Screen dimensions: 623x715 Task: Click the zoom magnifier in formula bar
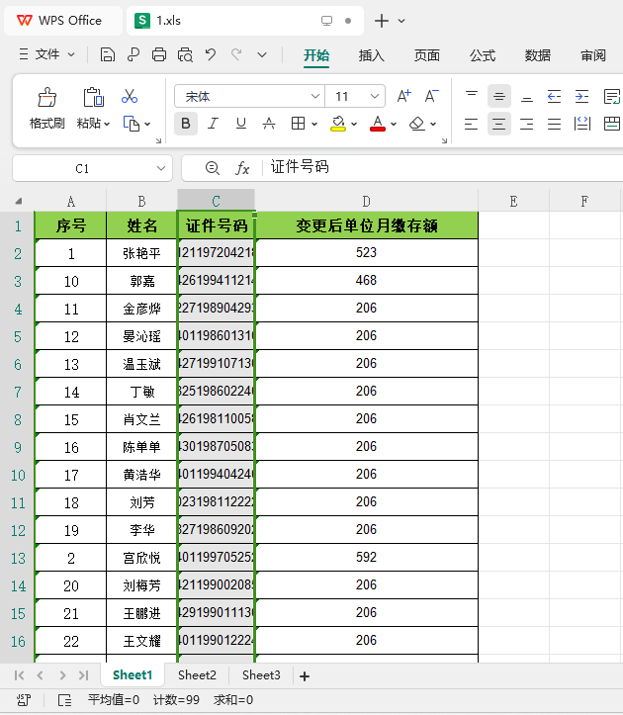coord(212,168)
